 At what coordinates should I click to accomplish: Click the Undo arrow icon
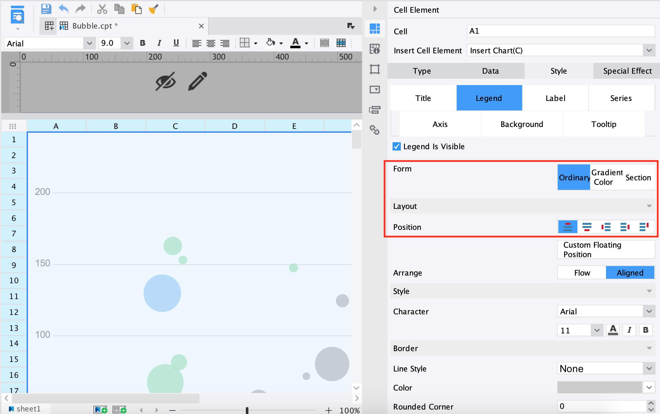point(64,9)
